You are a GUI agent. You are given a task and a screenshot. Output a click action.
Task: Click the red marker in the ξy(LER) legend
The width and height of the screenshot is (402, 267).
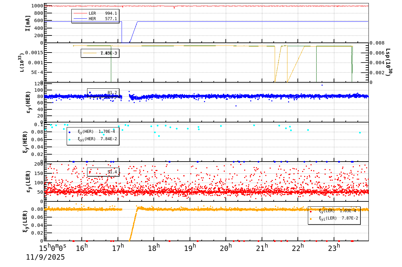tap(311, 211)
